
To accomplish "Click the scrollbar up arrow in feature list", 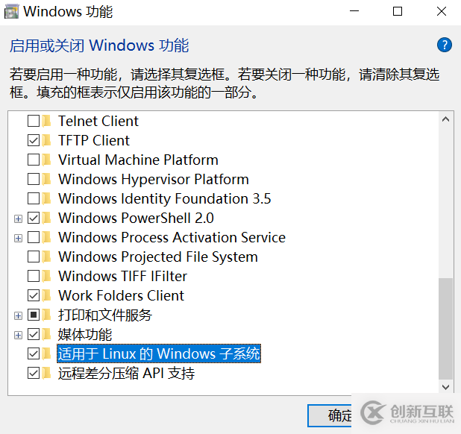I will pyautogui.click(x=446, y=119).
